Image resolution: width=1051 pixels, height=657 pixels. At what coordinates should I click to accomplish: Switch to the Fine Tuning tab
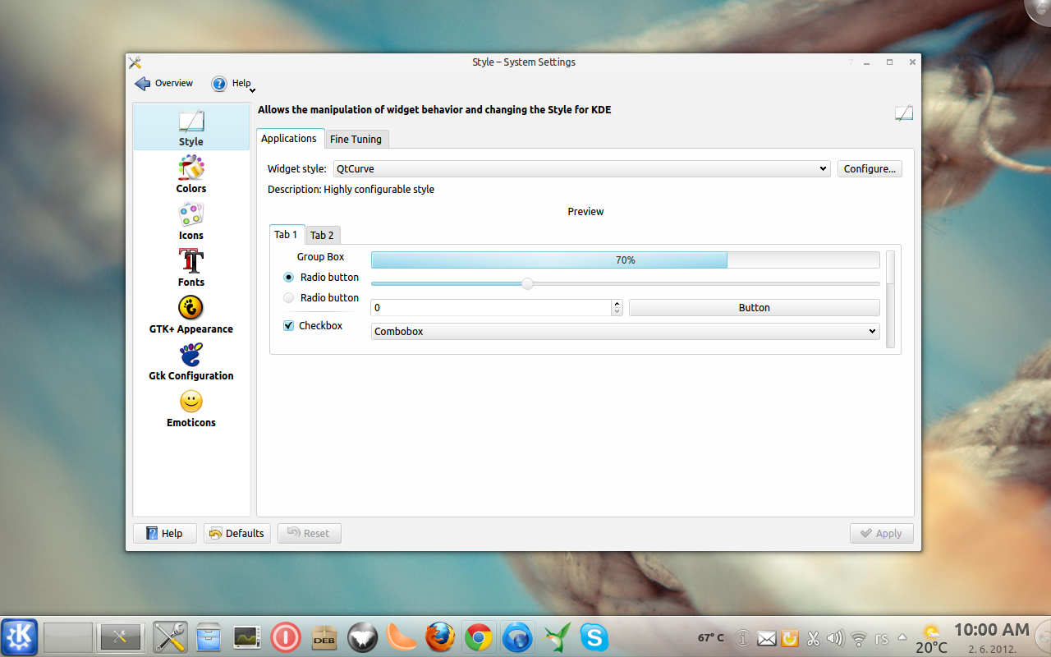point(356,140)
